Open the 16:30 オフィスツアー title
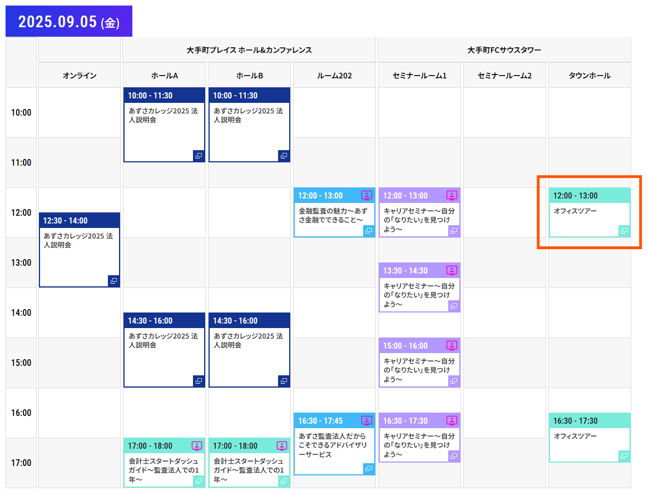Image resolution: width=649 pixels, height=501 pixels. [575, 436]
